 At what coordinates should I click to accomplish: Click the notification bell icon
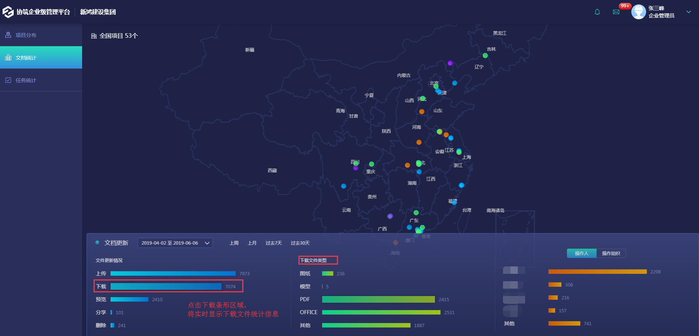click(x=597, y=12)
